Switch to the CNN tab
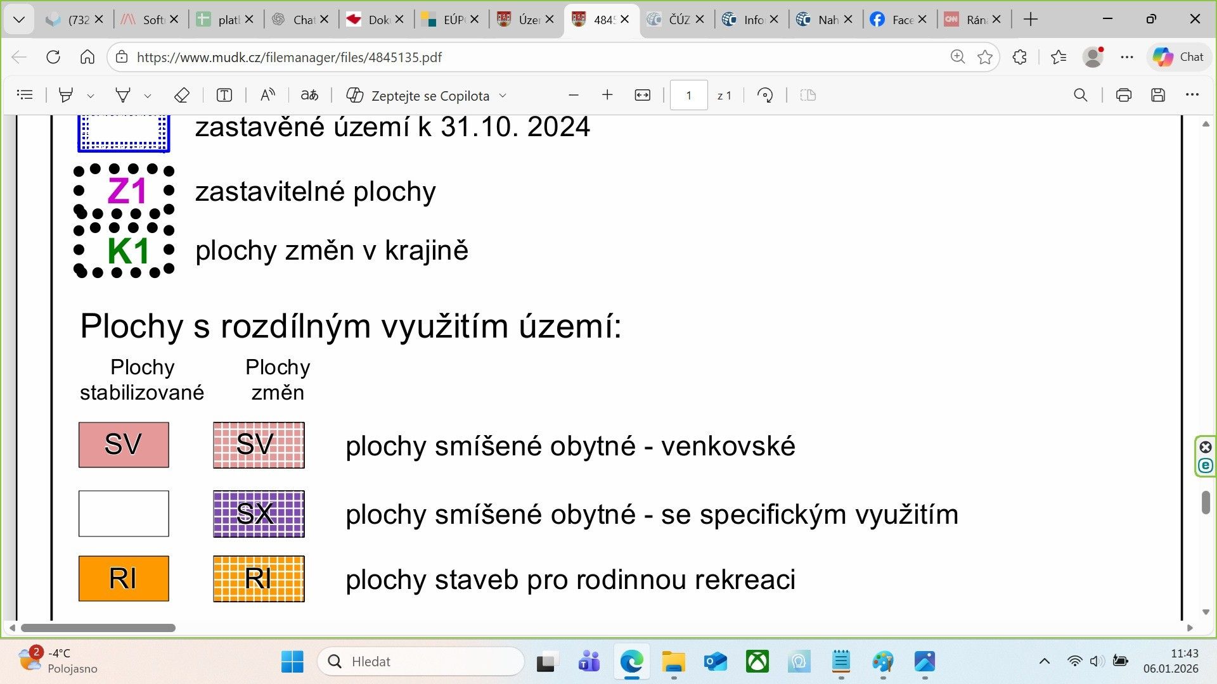Screen dimensions: 1217x684 click(x=970, y=19)
